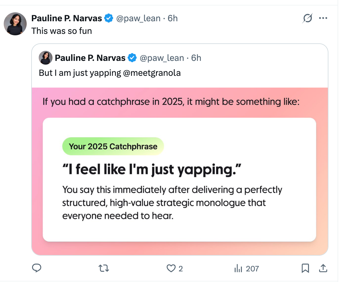Open the quoted "just yapping @meetgranola" text
Image resolution: width=339 pixels, height=282 pixels.
110,73
